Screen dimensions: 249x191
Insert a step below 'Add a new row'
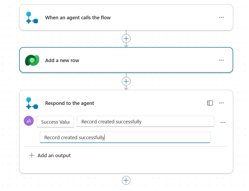coord(126,81)
